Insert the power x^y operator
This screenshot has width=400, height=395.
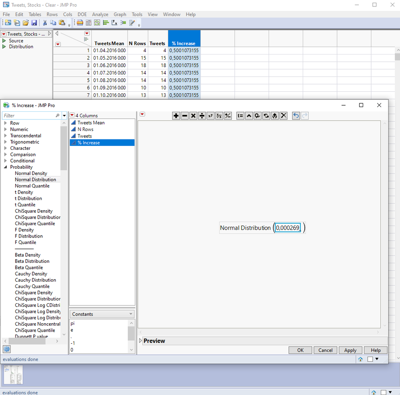coord(211,116)
